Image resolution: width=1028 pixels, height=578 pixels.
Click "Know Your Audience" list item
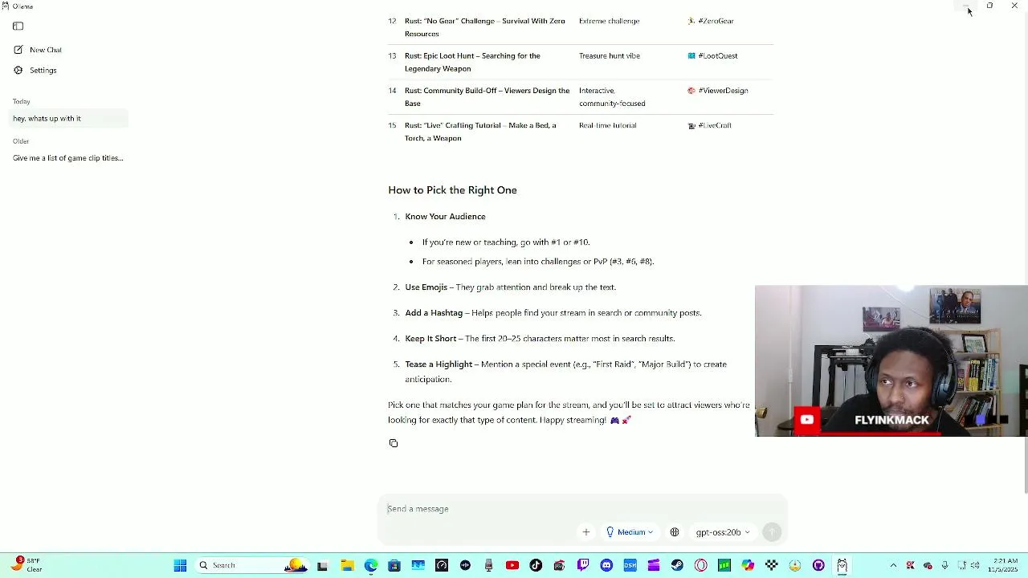coord(445,217)
